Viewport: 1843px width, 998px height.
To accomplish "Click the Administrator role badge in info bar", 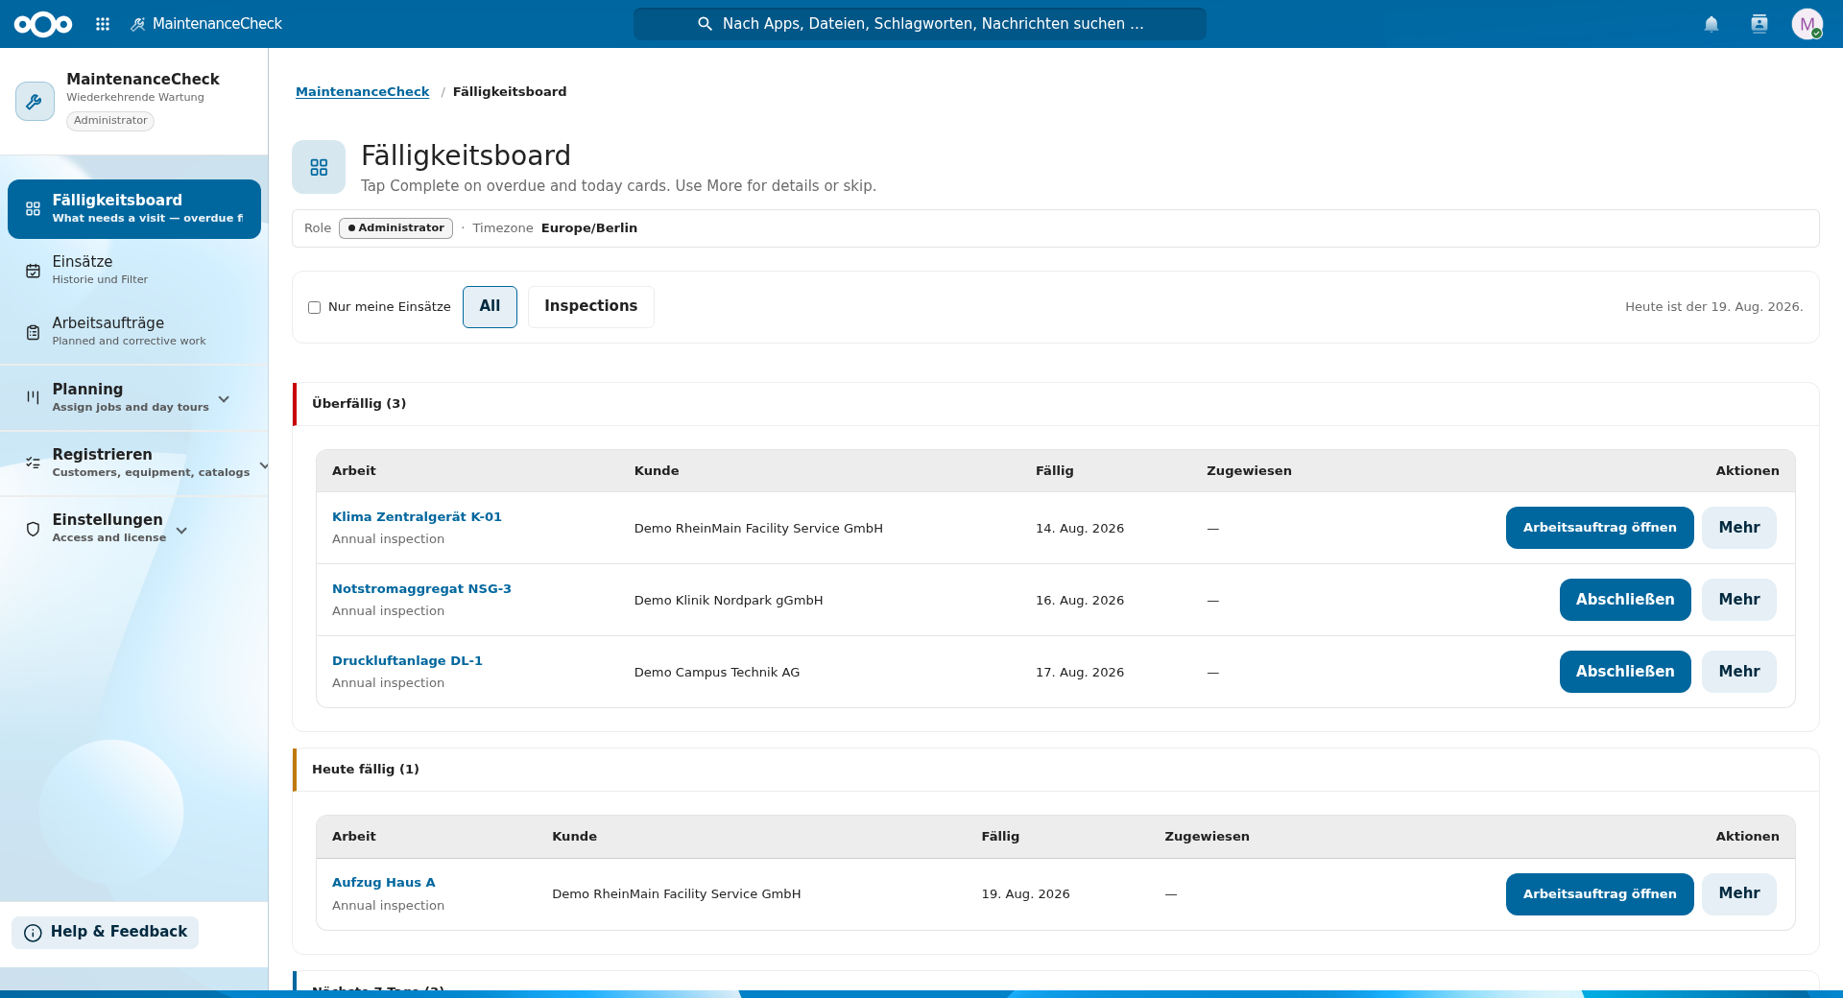I will pyautogui.click(x=395, y=228).
